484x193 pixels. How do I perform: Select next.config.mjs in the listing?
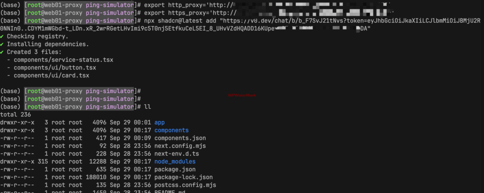[x=180, y=146]
